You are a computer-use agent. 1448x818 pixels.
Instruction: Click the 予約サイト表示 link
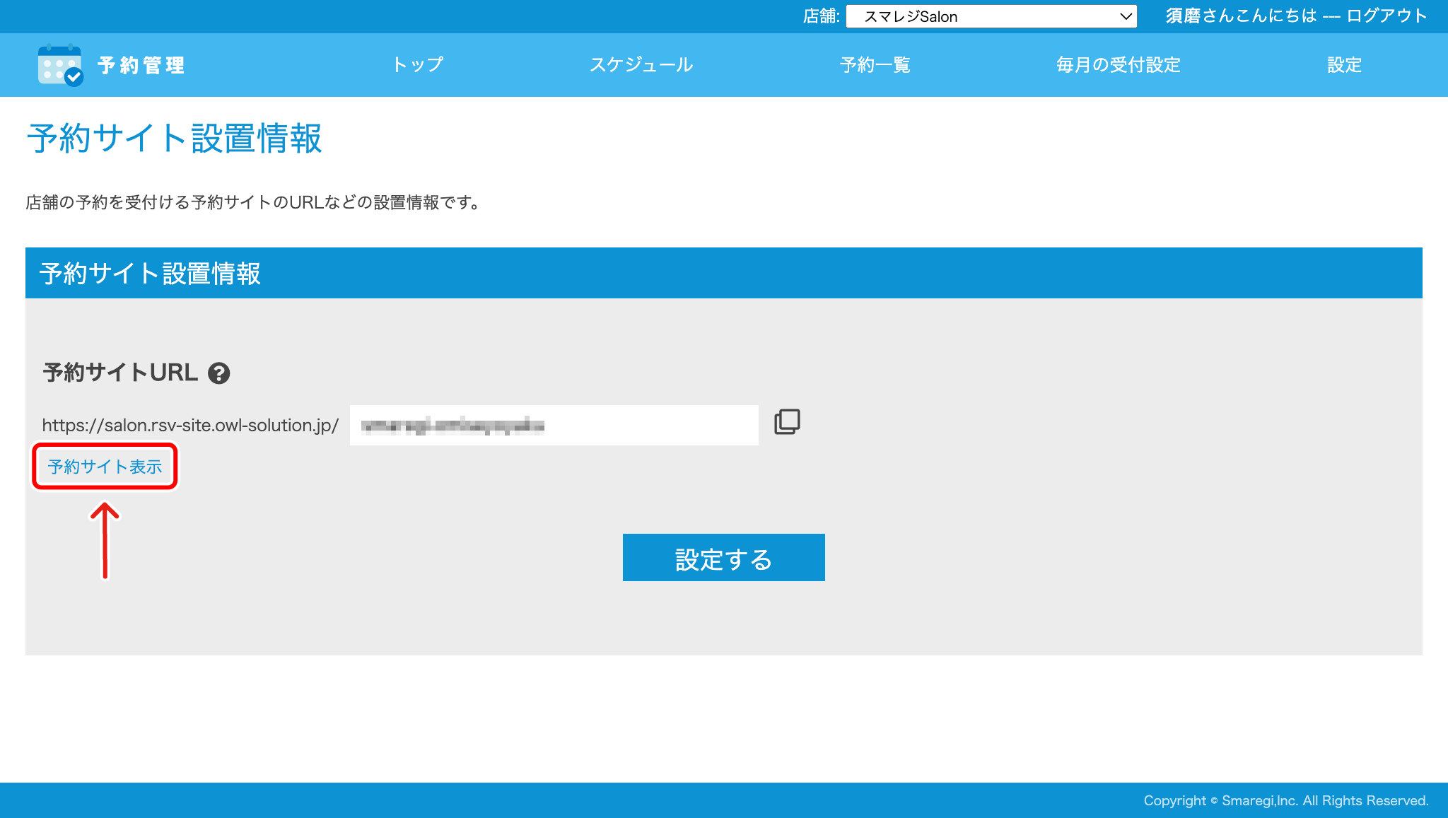click(105, 466)
